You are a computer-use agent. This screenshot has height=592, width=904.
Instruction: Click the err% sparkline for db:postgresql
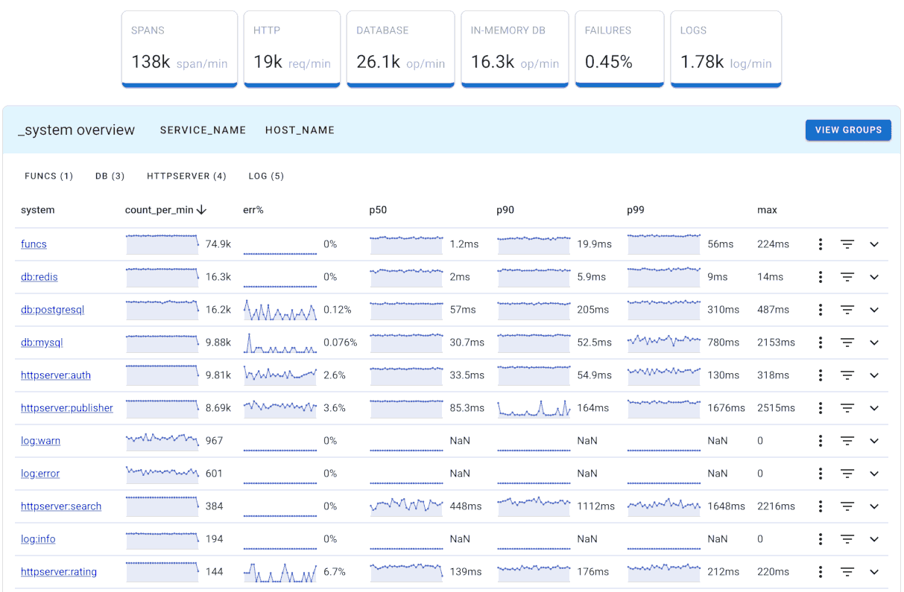tap(280, 311)
